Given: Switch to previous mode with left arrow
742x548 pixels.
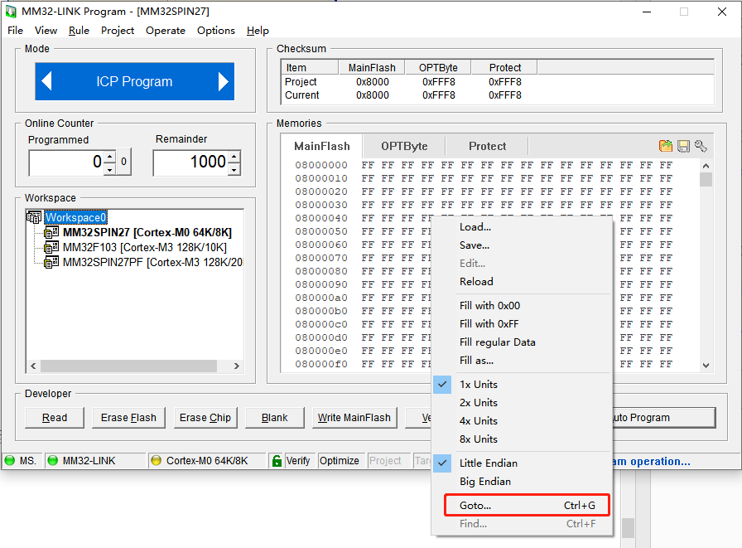Looking at the screenshot, I should 46,81.
